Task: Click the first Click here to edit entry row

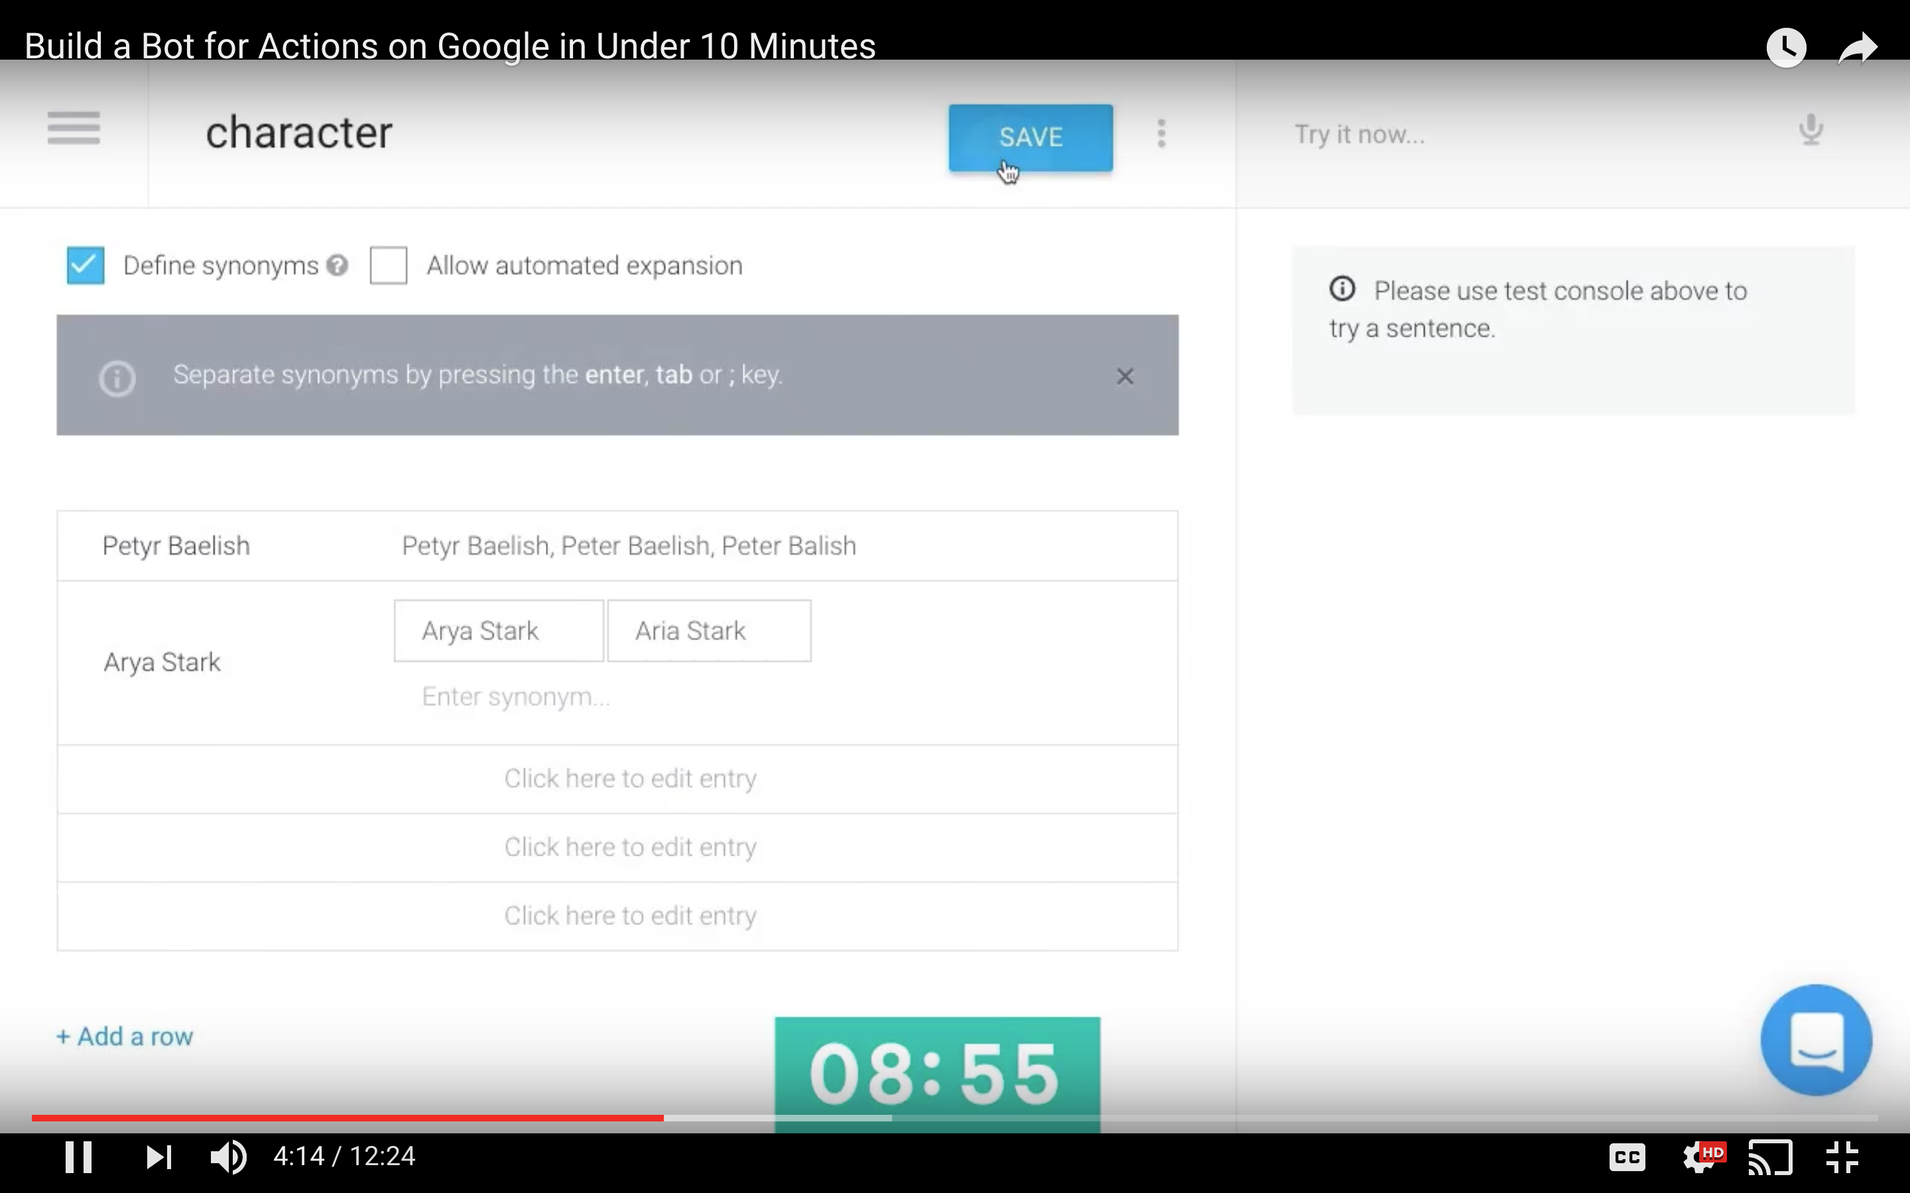Action: (617, 779)
